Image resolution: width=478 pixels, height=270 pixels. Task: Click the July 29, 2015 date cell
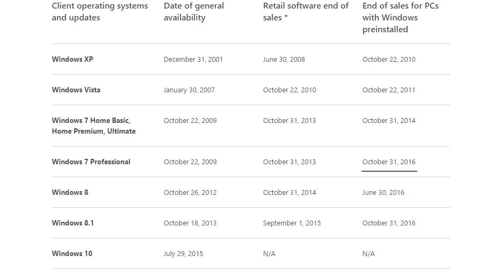[x=183, y=253]
